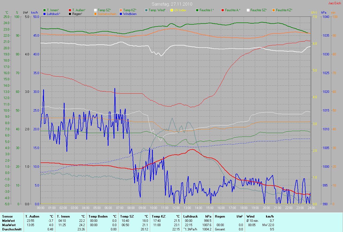Select the 'Regen*' legend label

tap(77, 14)
